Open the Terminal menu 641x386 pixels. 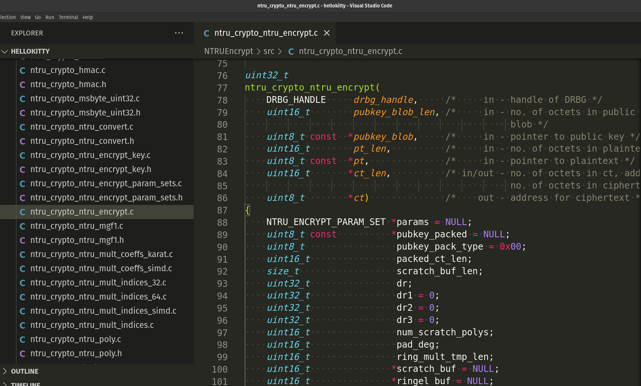pos(68,17)
